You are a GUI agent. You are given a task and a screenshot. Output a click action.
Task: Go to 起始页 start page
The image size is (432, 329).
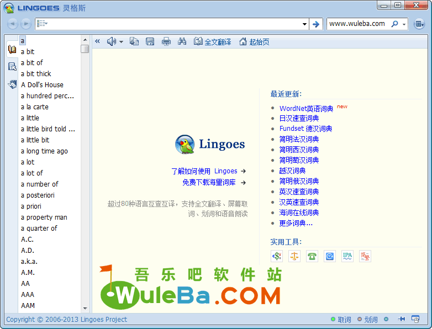(x=254, y=41)
